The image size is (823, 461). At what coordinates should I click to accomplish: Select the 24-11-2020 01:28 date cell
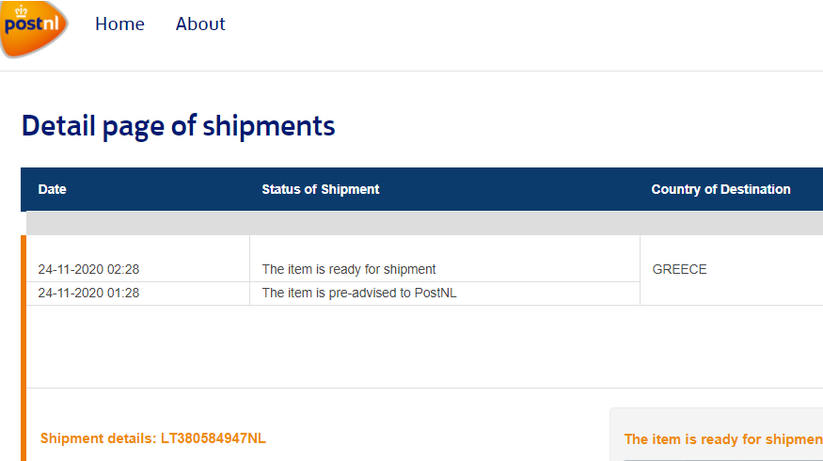(88, 293)
